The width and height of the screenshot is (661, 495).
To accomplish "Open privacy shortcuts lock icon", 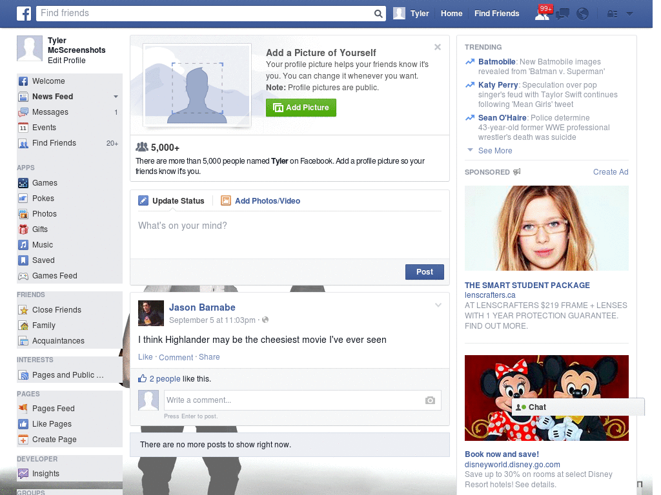I will point(612,14).
